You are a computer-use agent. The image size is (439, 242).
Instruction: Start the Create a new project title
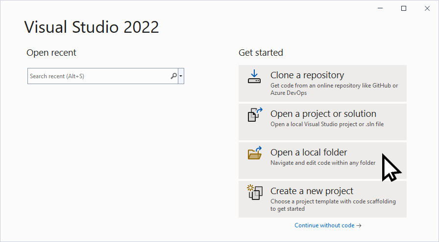(312, 191)
